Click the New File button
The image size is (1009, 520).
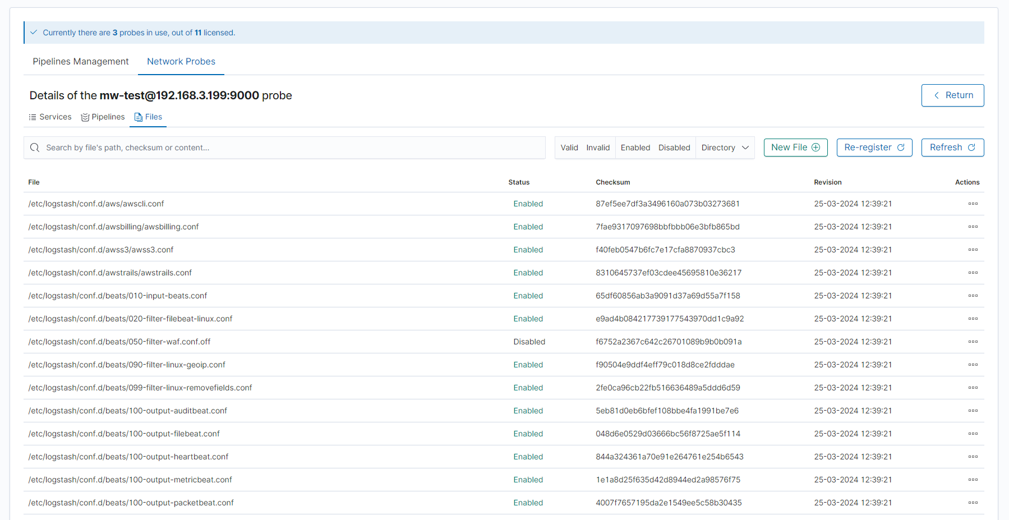pyautogui.click(x=795, y=148)
